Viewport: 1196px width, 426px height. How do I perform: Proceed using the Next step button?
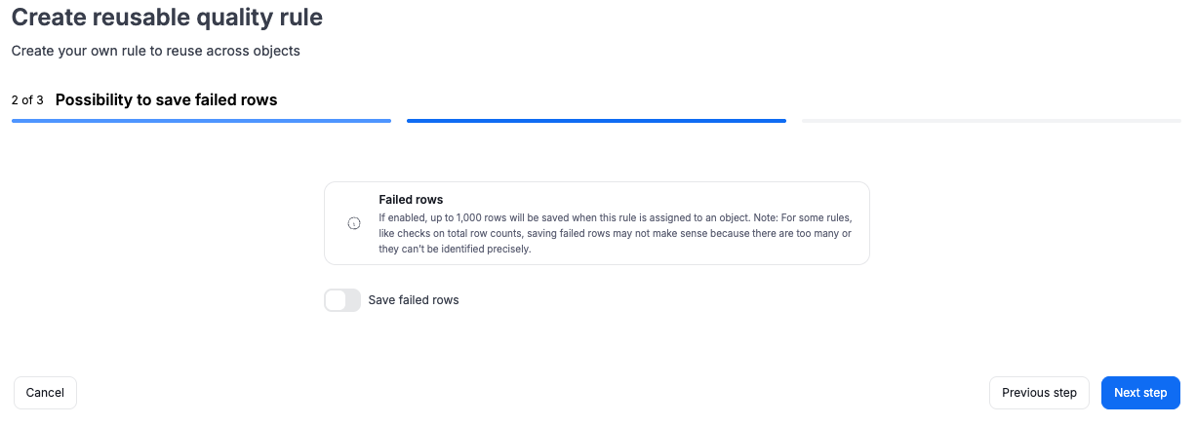click(1140, 393)
